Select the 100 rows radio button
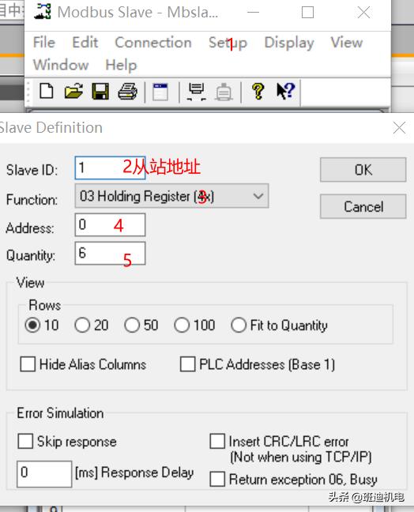 pos(182,325)
